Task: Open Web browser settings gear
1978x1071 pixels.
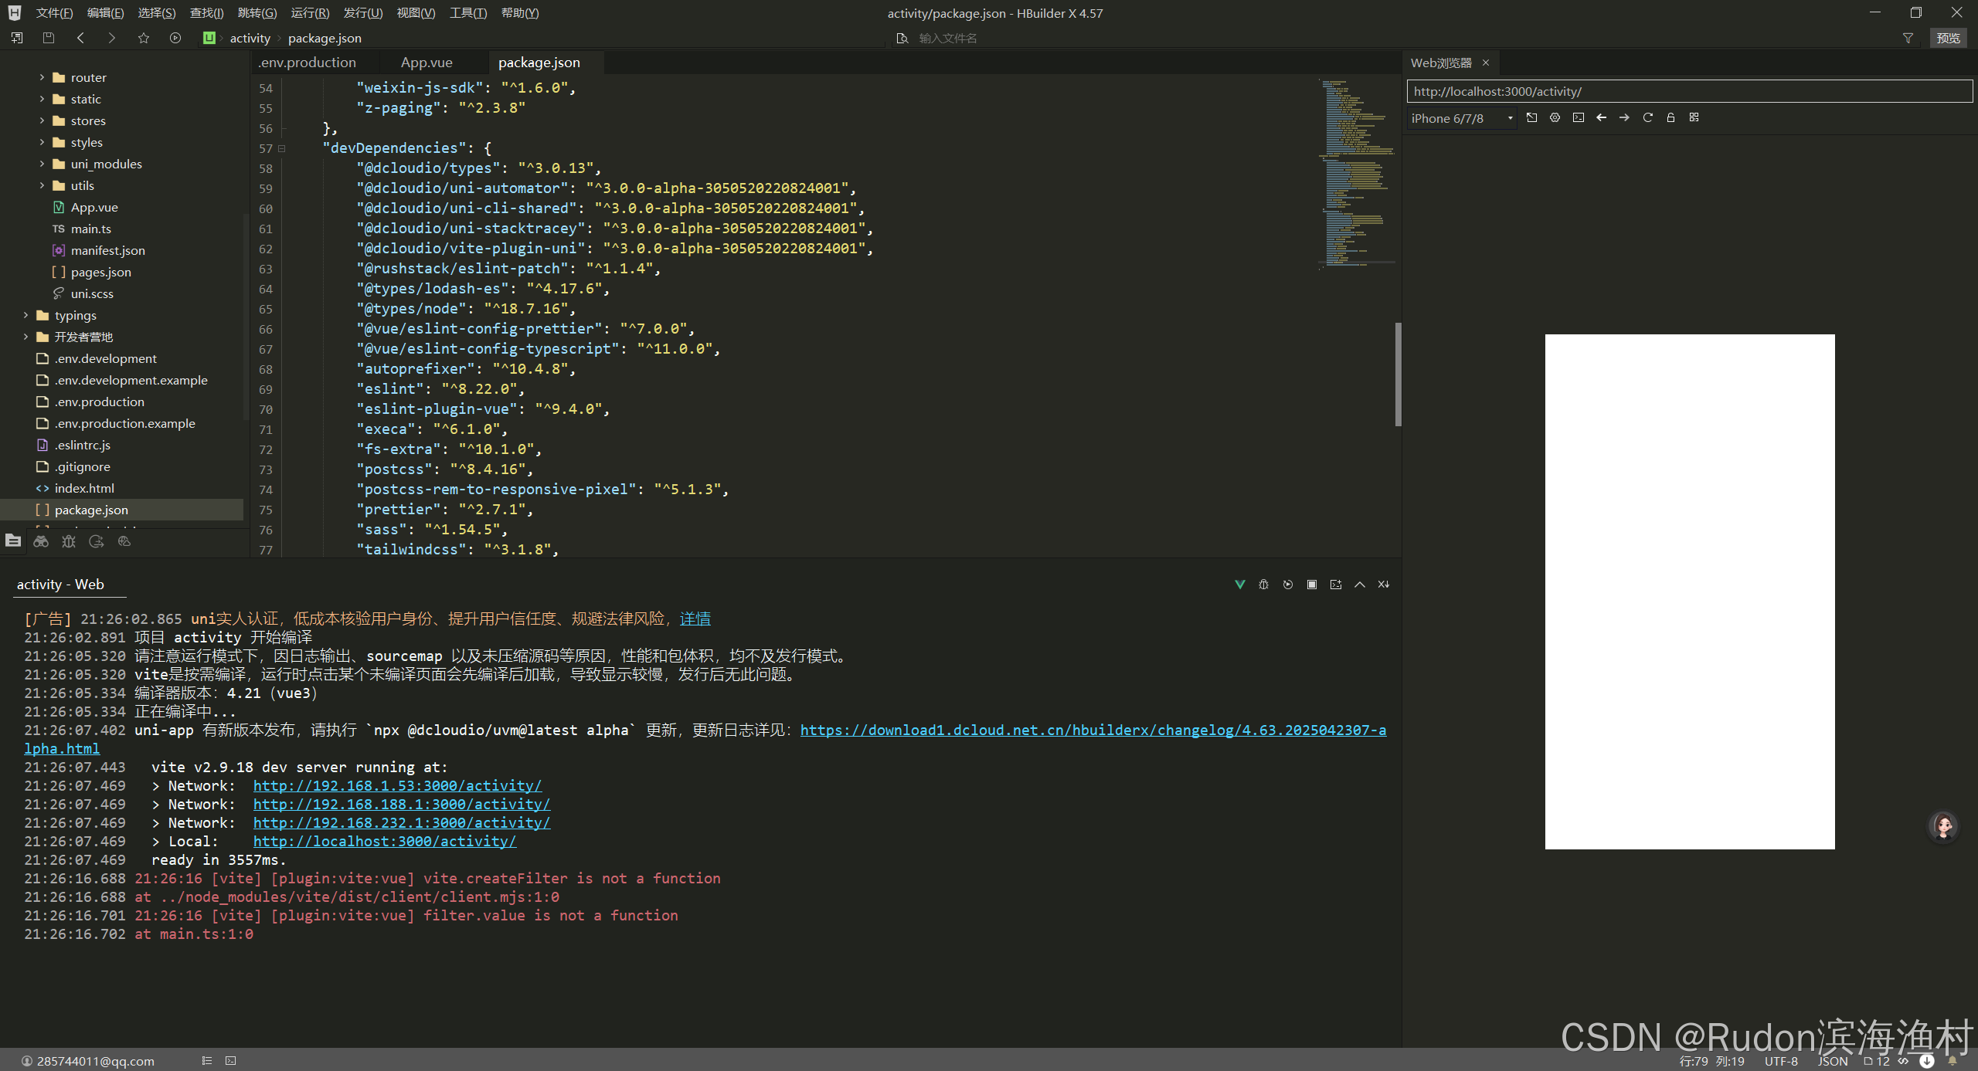Action: [x=1555, y=117]
